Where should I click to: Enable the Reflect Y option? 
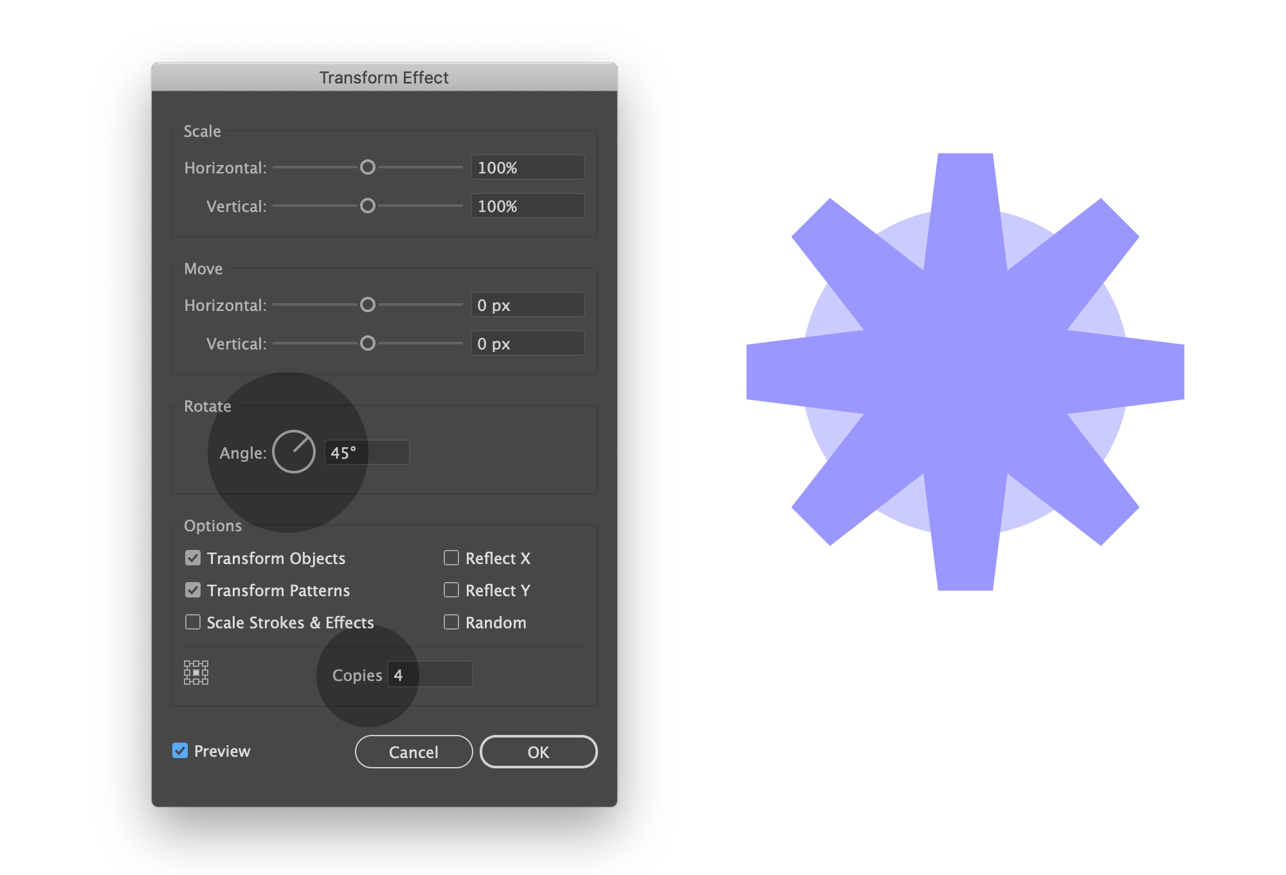pos(451,590)
